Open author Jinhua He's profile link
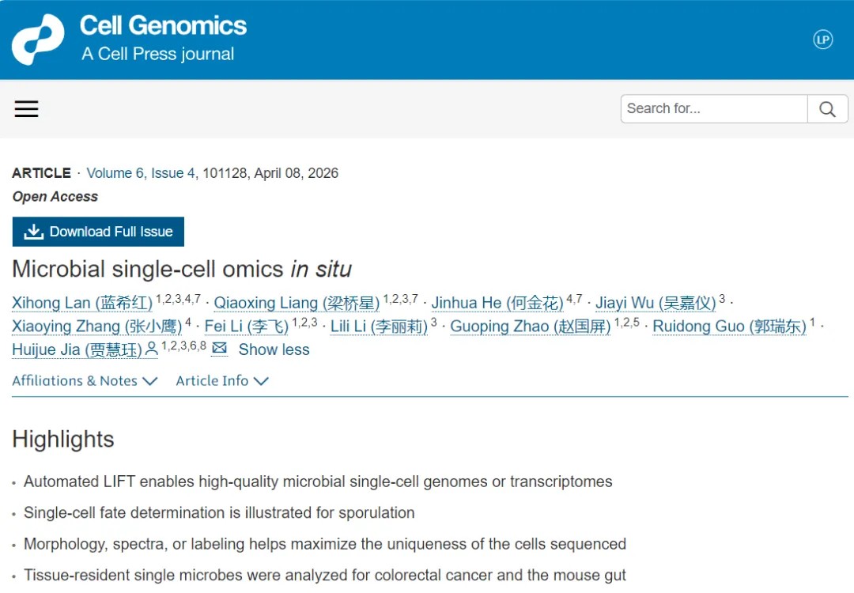The image size is (854, 593). (x=497, y=303)
